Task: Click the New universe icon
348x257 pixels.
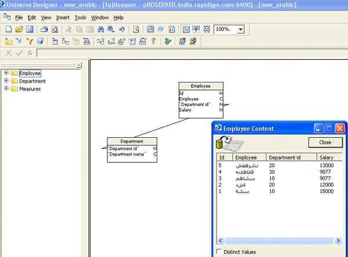Action: click(8, 29)
